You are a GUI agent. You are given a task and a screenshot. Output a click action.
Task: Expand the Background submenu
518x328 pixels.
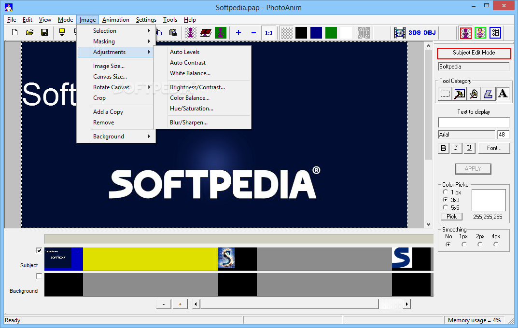(x=116, y=137)
